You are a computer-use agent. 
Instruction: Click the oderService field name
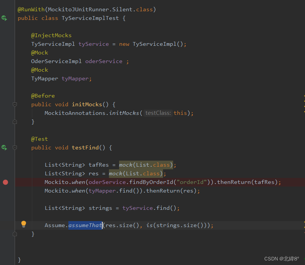(104, 61)
